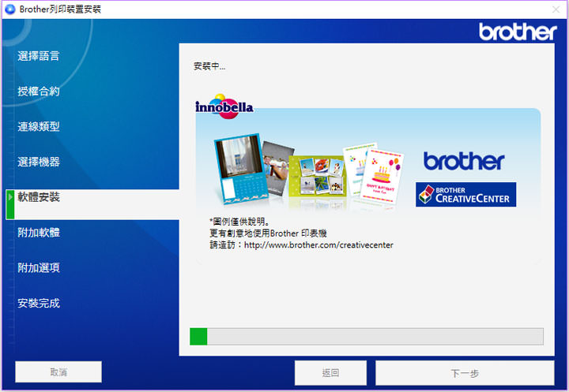The height and width of the screenshot is (392, 569).
Task: Click the blue brother logo in banner
Action: (x=464, y=161)
